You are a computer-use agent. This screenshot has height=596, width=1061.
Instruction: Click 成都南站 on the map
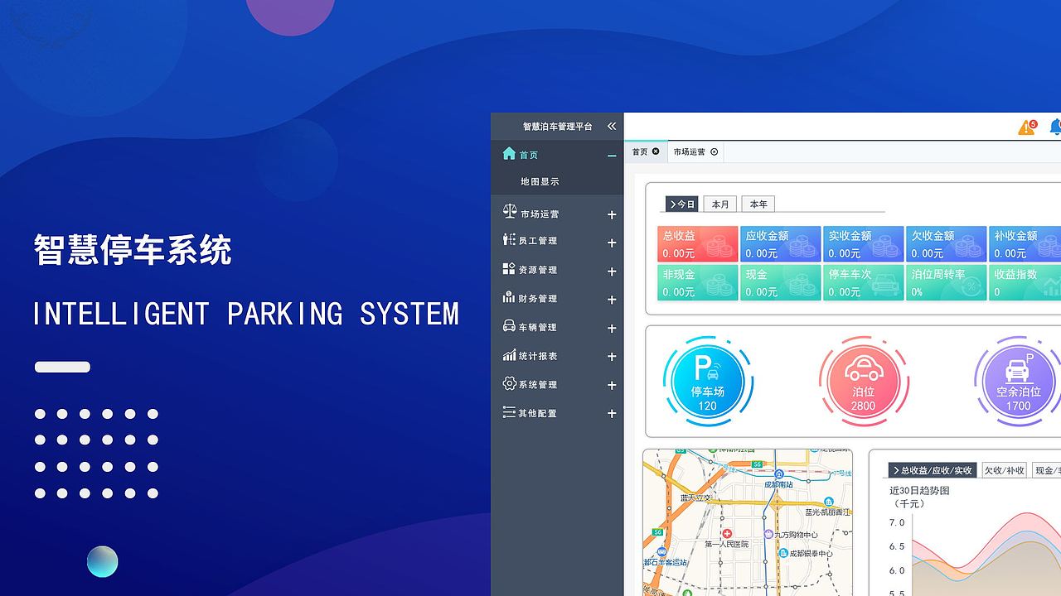coord(778,484)
